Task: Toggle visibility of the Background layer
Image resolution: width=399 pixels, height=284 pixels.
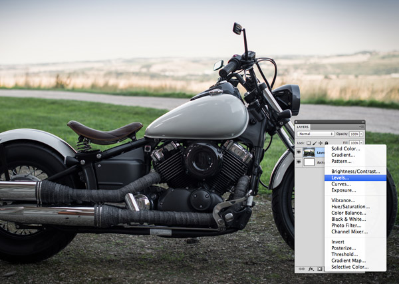Action: [x=299, y=162]
